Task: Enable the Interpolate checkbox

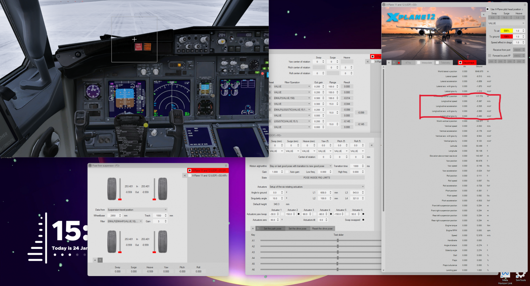Action: (x=419, y=63)
